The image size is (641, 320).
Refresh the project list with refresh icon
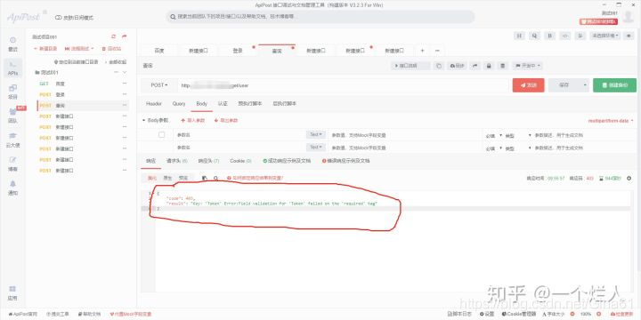click(114, 36)
